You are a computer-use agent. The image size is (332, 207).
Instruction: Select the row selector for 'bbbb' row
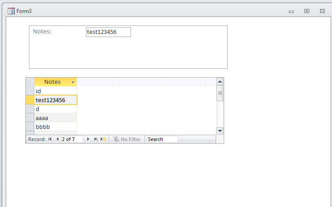click(x=30, y=127)
